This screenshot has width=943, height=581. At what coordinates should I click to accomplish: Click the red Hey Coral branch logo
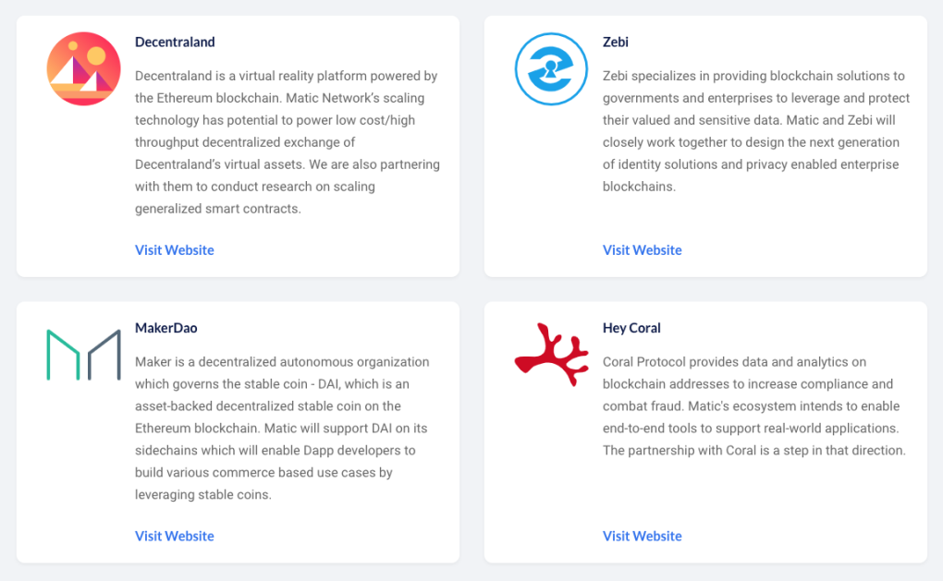pyautogui.click(x=552, y=355)
